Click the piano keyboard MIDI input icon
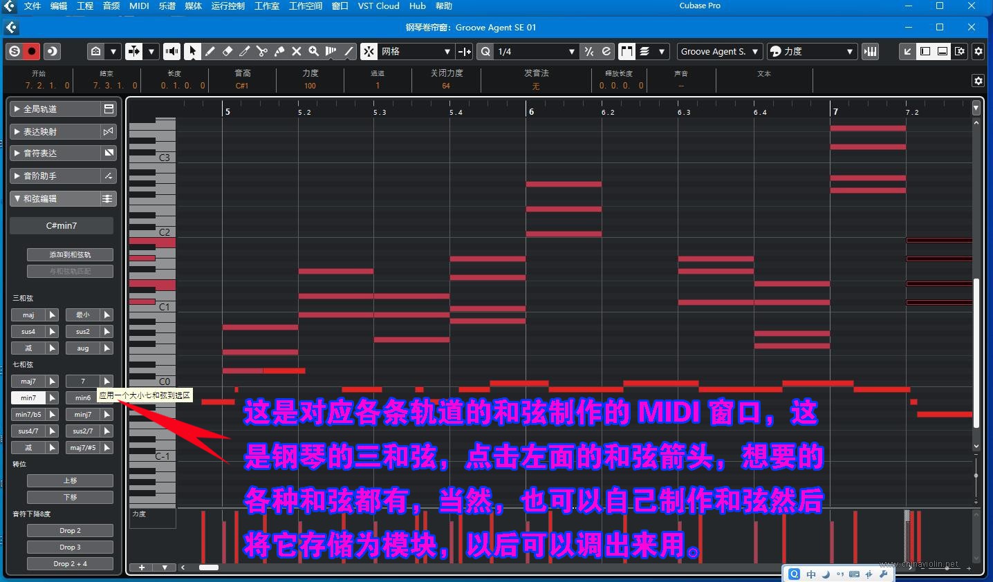 click(871, 51)
